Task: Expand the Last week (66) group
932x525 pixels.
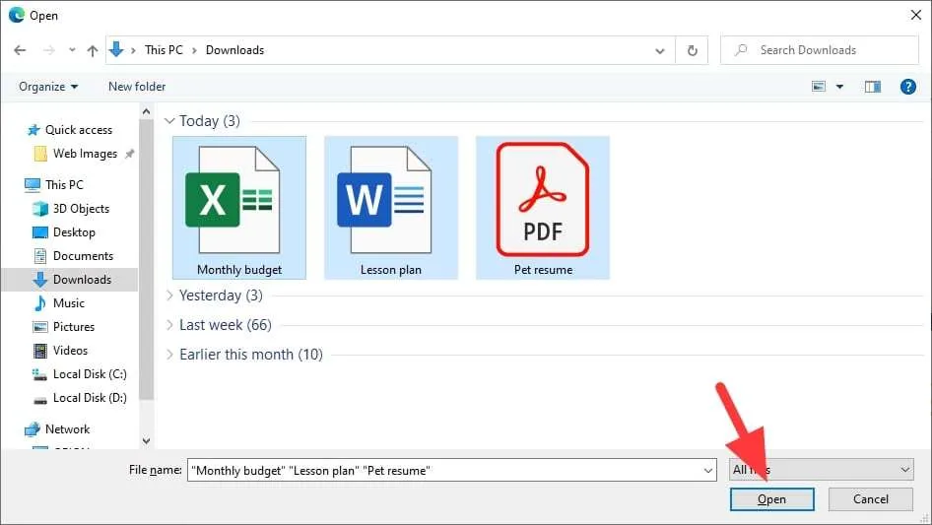Action: [169, 325]
